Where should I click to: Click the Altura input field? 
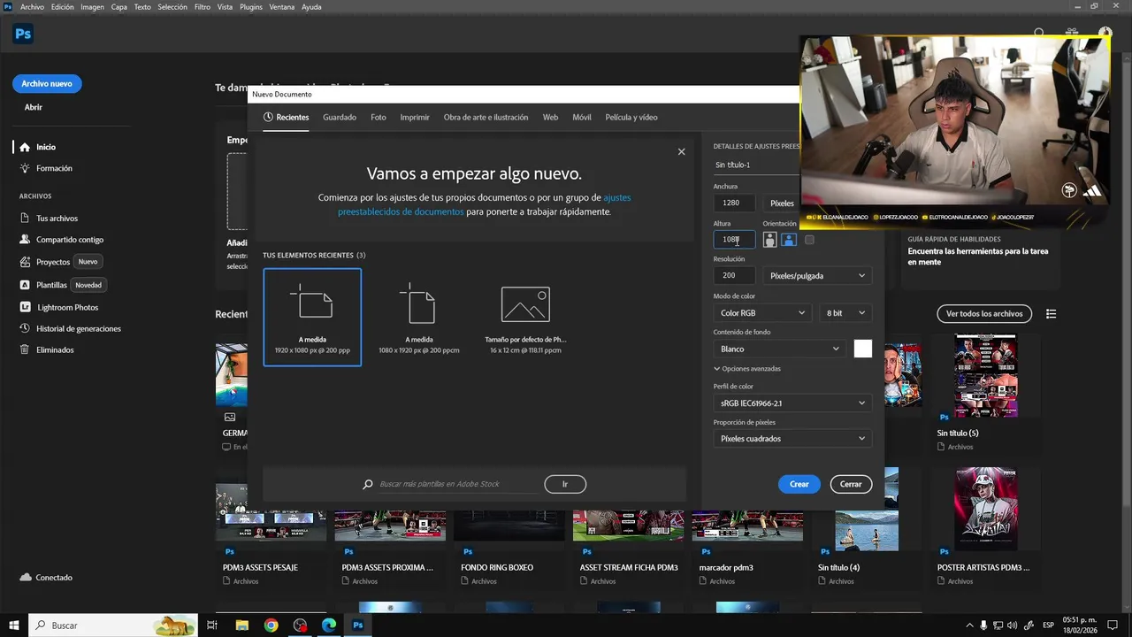coord(734,240)
